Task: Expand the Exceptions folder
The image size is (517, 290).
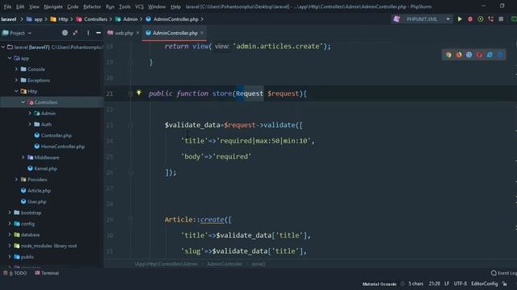Action: pos(16,81)
